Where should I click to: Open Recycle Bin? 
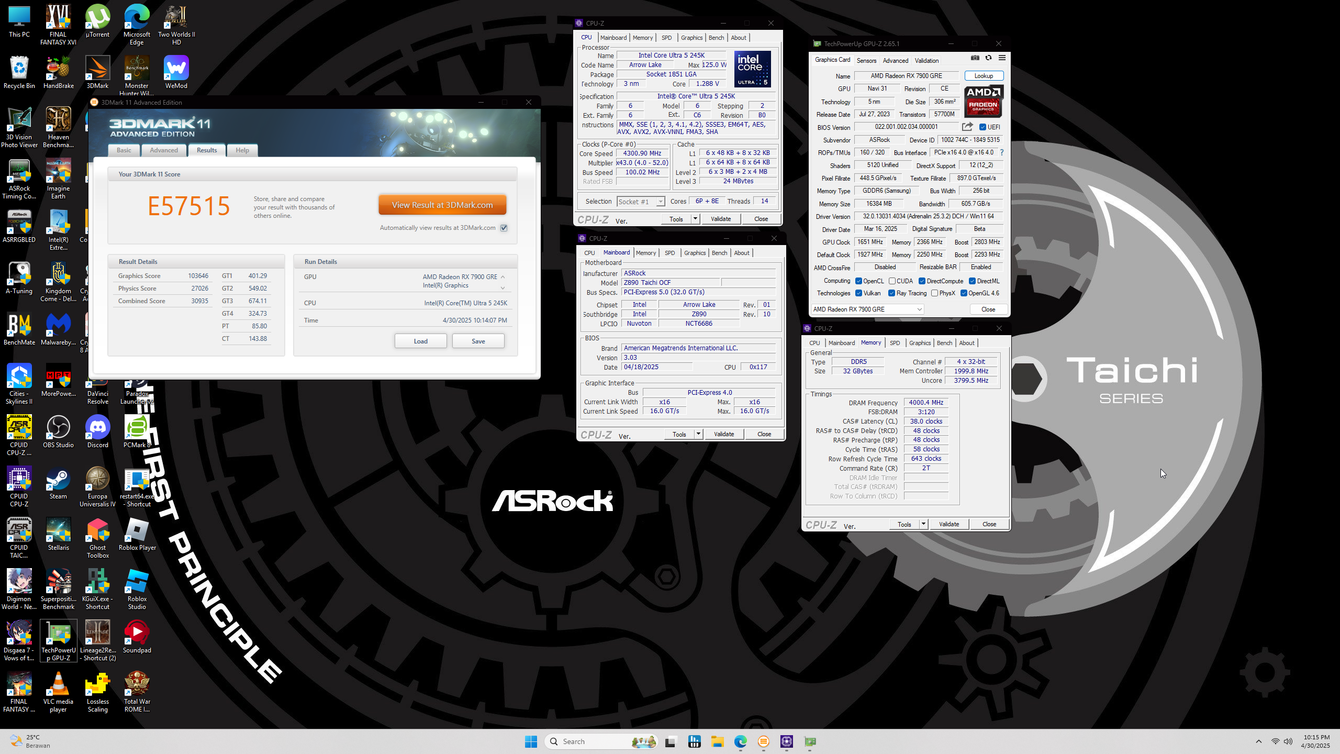click(19, 73)
